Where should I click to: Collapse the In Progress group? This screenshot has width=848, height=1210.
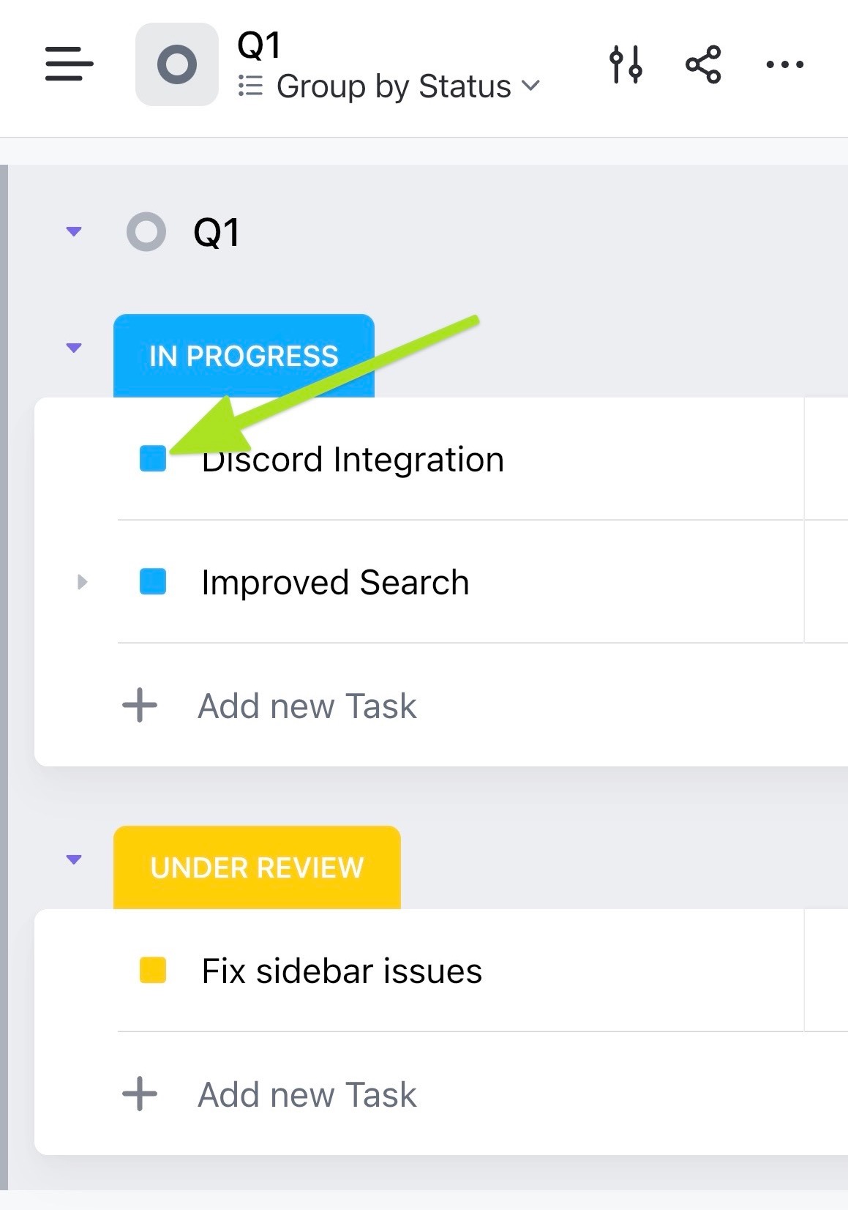coord(74,348)
